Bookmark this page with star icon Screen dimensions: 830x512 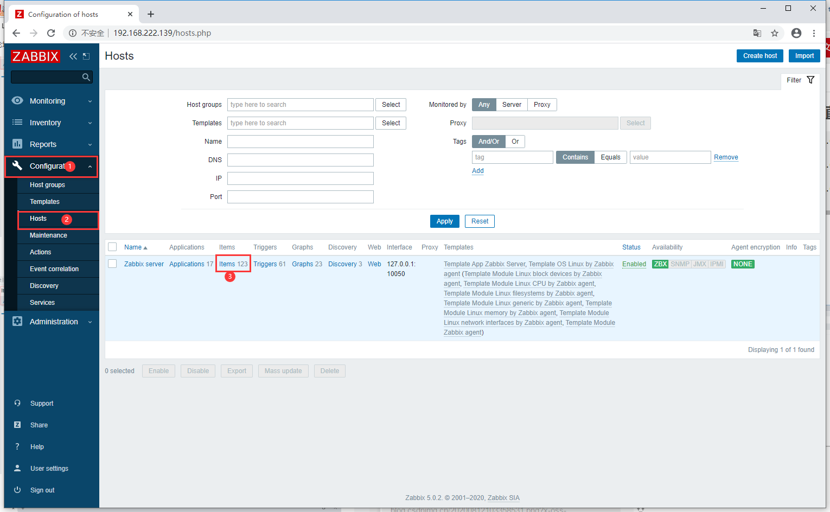775,33
